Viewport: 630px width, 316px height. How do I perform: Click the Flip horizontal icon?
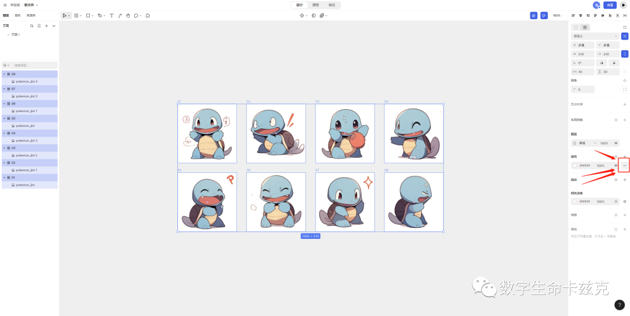(x=601, y=63)
